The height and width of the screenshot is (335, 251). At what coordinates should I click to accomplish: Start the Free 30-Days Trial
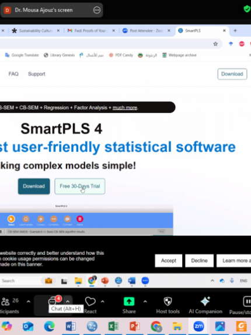click(80, 186)
